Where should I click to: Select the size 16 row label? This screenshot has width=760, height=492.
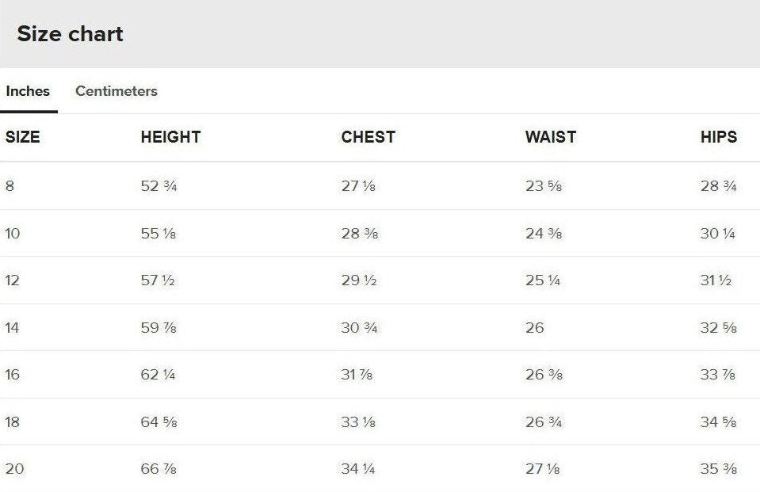click(13, 375)
